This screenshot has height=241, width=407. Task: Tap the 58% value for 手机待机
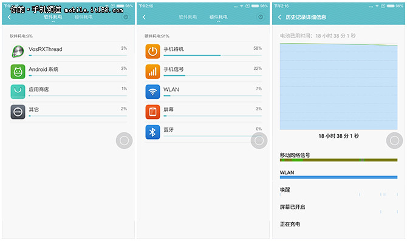[x=258, y=48]
